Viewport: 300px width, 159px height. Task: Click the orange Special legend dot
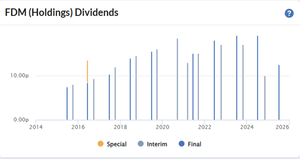[x=101, y=144]
